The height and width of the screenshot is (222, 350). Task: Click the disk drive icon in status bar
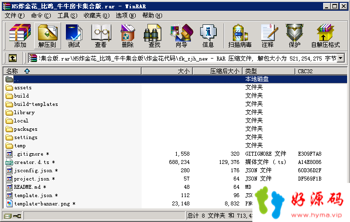[x=7, y=216]
